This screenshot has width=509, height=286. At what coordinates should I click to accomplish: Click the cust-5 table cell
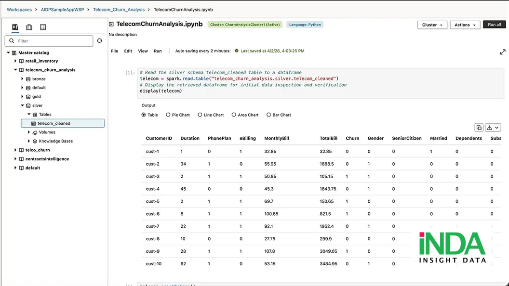[153, 201]
